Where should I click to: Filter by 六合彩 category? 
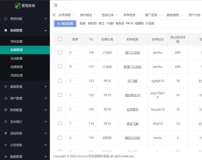point(150,23)
